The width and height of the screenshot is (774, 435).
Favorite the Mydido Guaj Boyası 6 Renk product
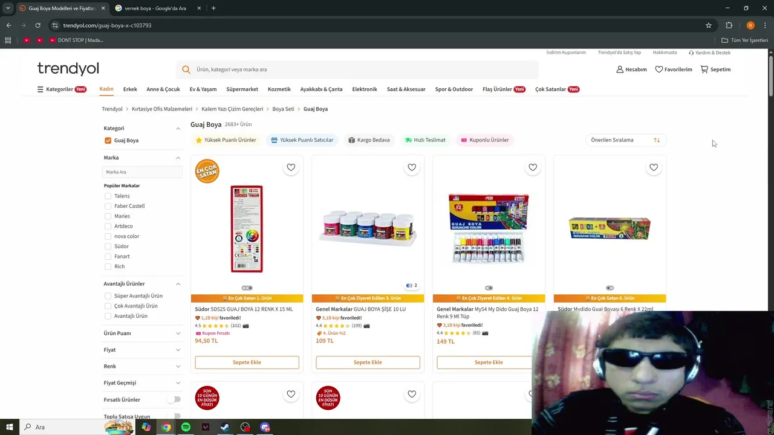click(654, 167)
